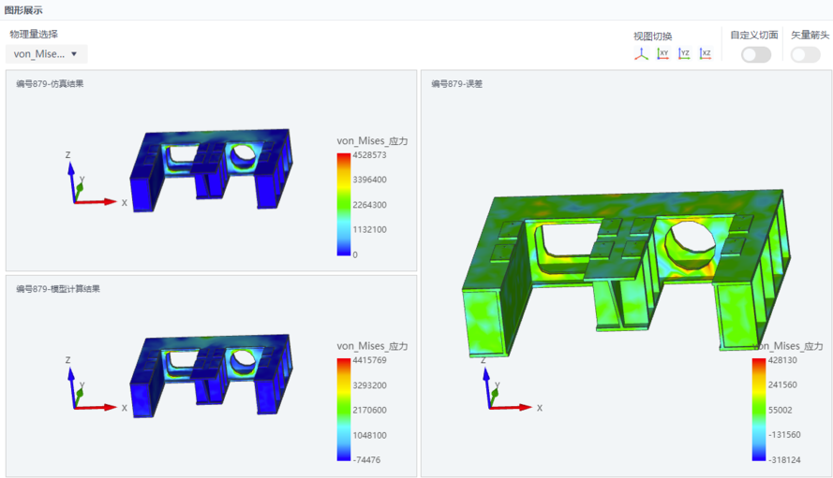Click the -318124 error legend minimum
This screenshot has width=833, height=478.
click(x=784, y=460)
